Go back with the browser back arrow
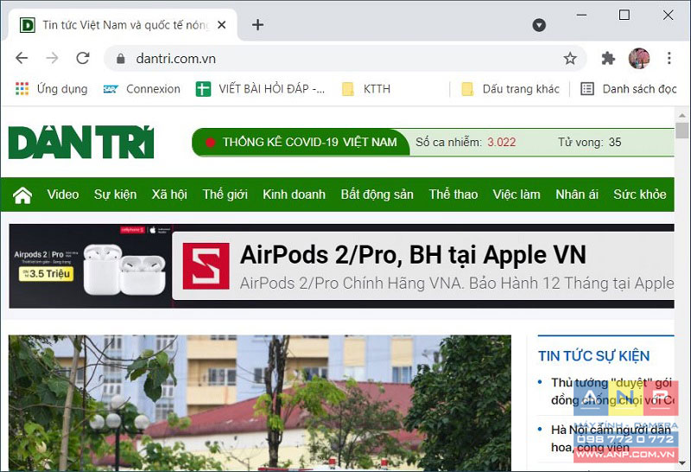The image size is (691, 472). pyautogui.click(x=21, y=58)
